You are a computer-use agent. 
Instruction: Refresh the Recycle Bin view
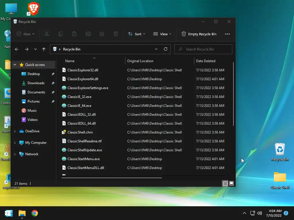166,49
